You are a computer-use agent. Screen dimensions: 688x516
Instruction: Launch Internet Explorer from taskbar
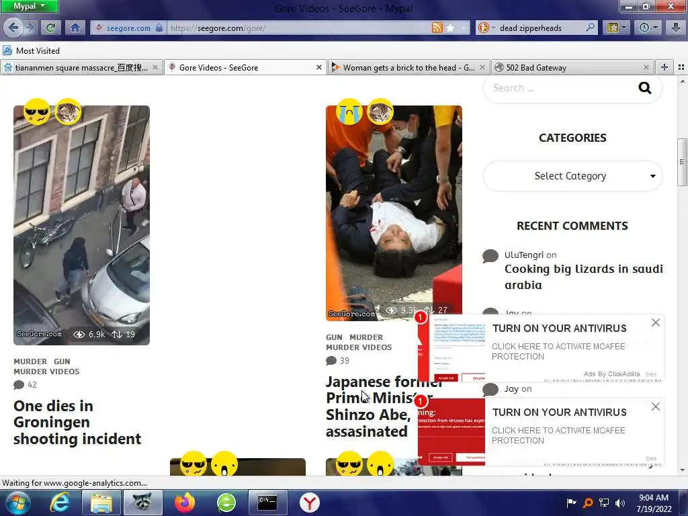59,503
